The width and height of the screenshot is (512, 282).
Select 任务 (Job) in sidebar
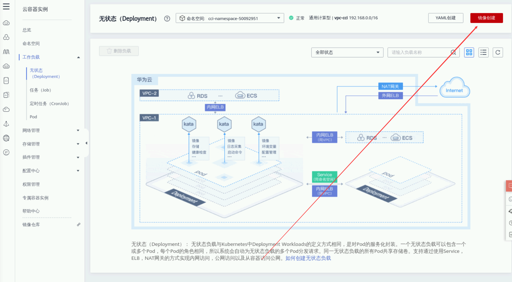41,90
